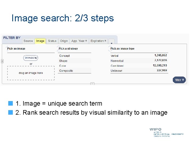Click the browse button to pick an image
This screenshot has width=192, height=144.
coord(31,58)
